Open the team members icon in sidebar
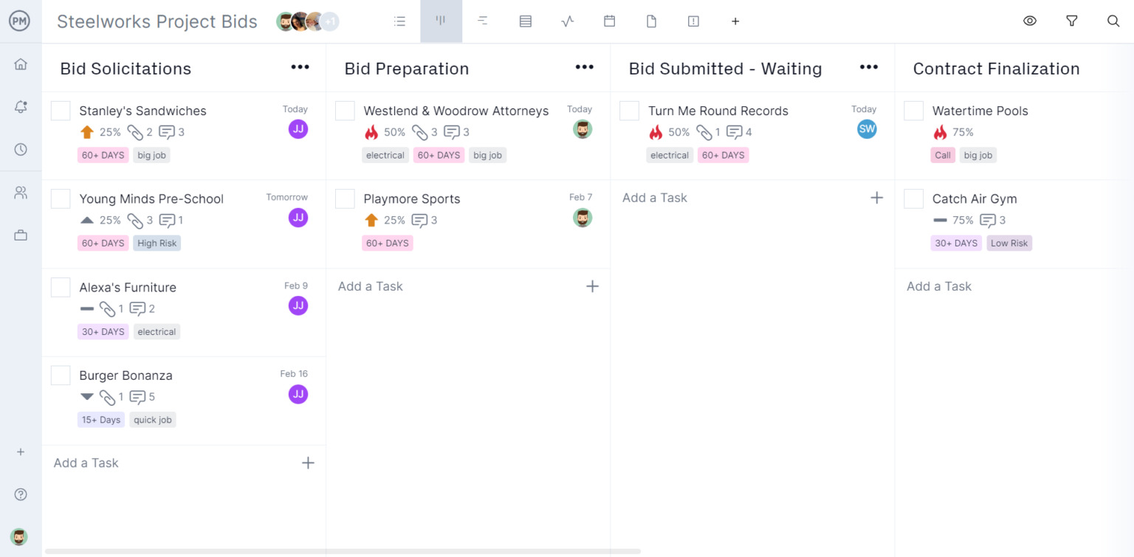The width and height of the screenshot is (1134, 557). 21,193
